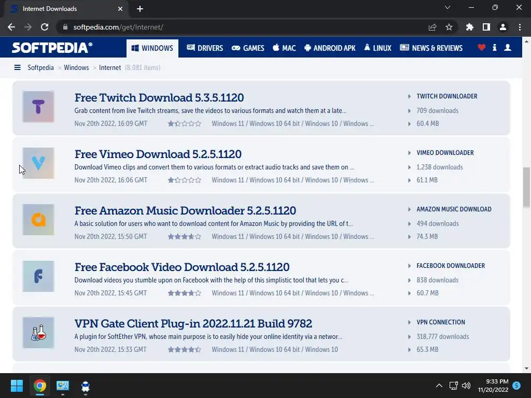
Task: Open the Chrome extensions puzzle icon
Action: pyautogui.click(x=470, y=27)
